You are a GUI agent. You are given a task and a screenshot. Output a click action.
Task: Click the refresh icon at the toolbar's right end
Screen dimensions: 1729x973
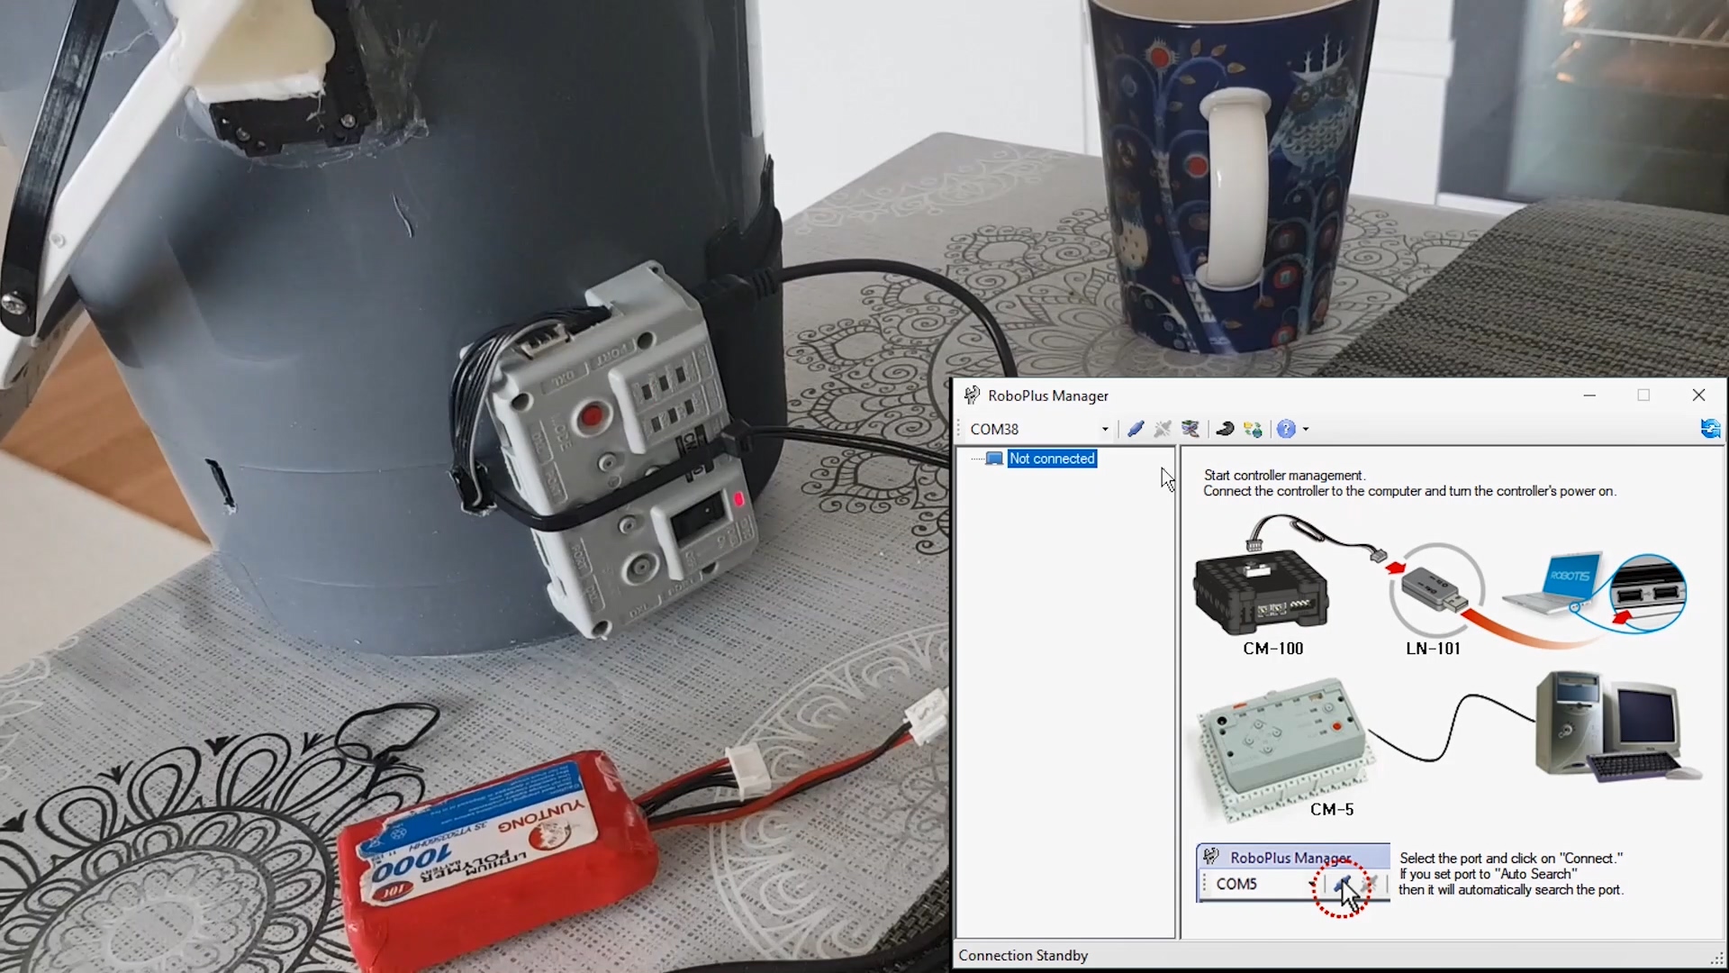pos(1709,429)
